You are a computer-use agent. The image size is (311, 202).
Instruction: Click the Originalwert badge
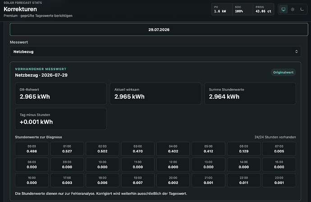tap(283, 73)
